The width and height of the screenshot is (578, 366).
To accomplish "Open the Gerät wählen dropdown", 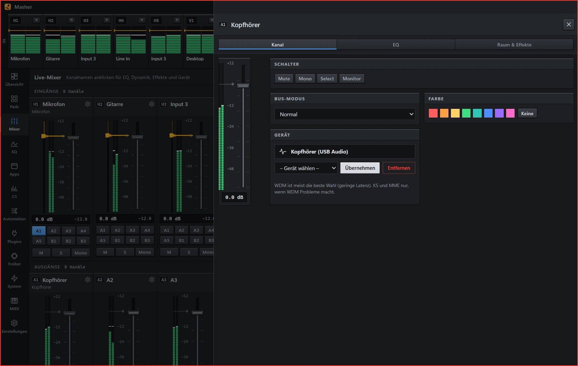I will coord(306,168).
